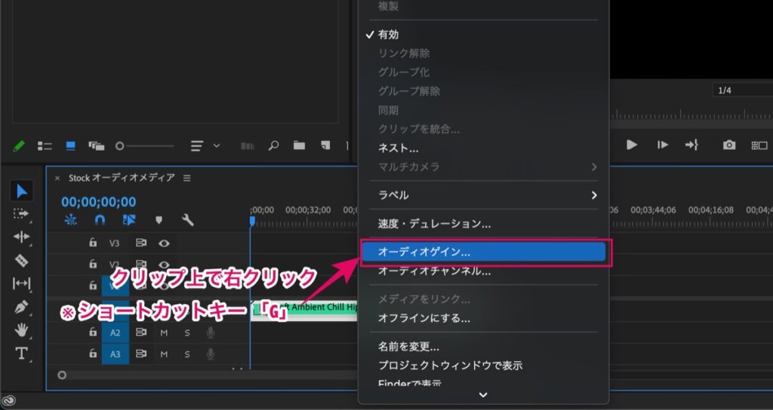Toggle V3 track output eye

(164, 243)
